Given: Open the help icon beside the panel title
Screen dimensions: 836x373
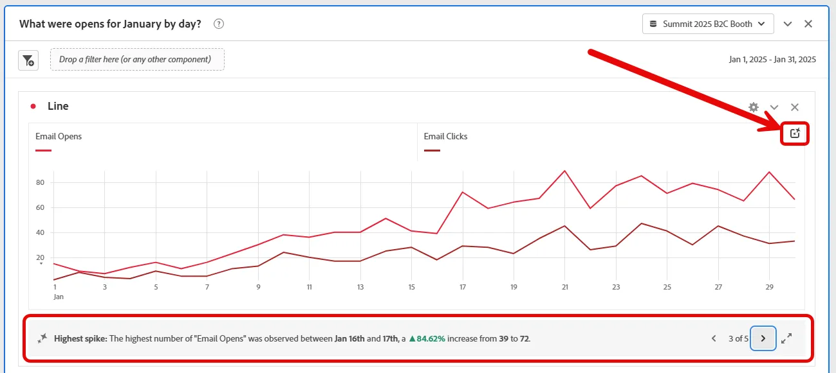Looking at the screenshot, I should (x=219, y=24).
